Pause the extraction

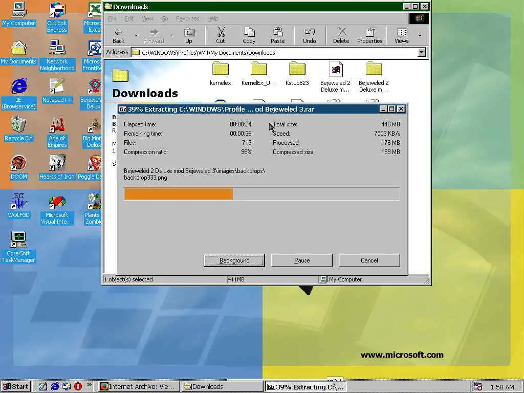(x=302, y=260)
